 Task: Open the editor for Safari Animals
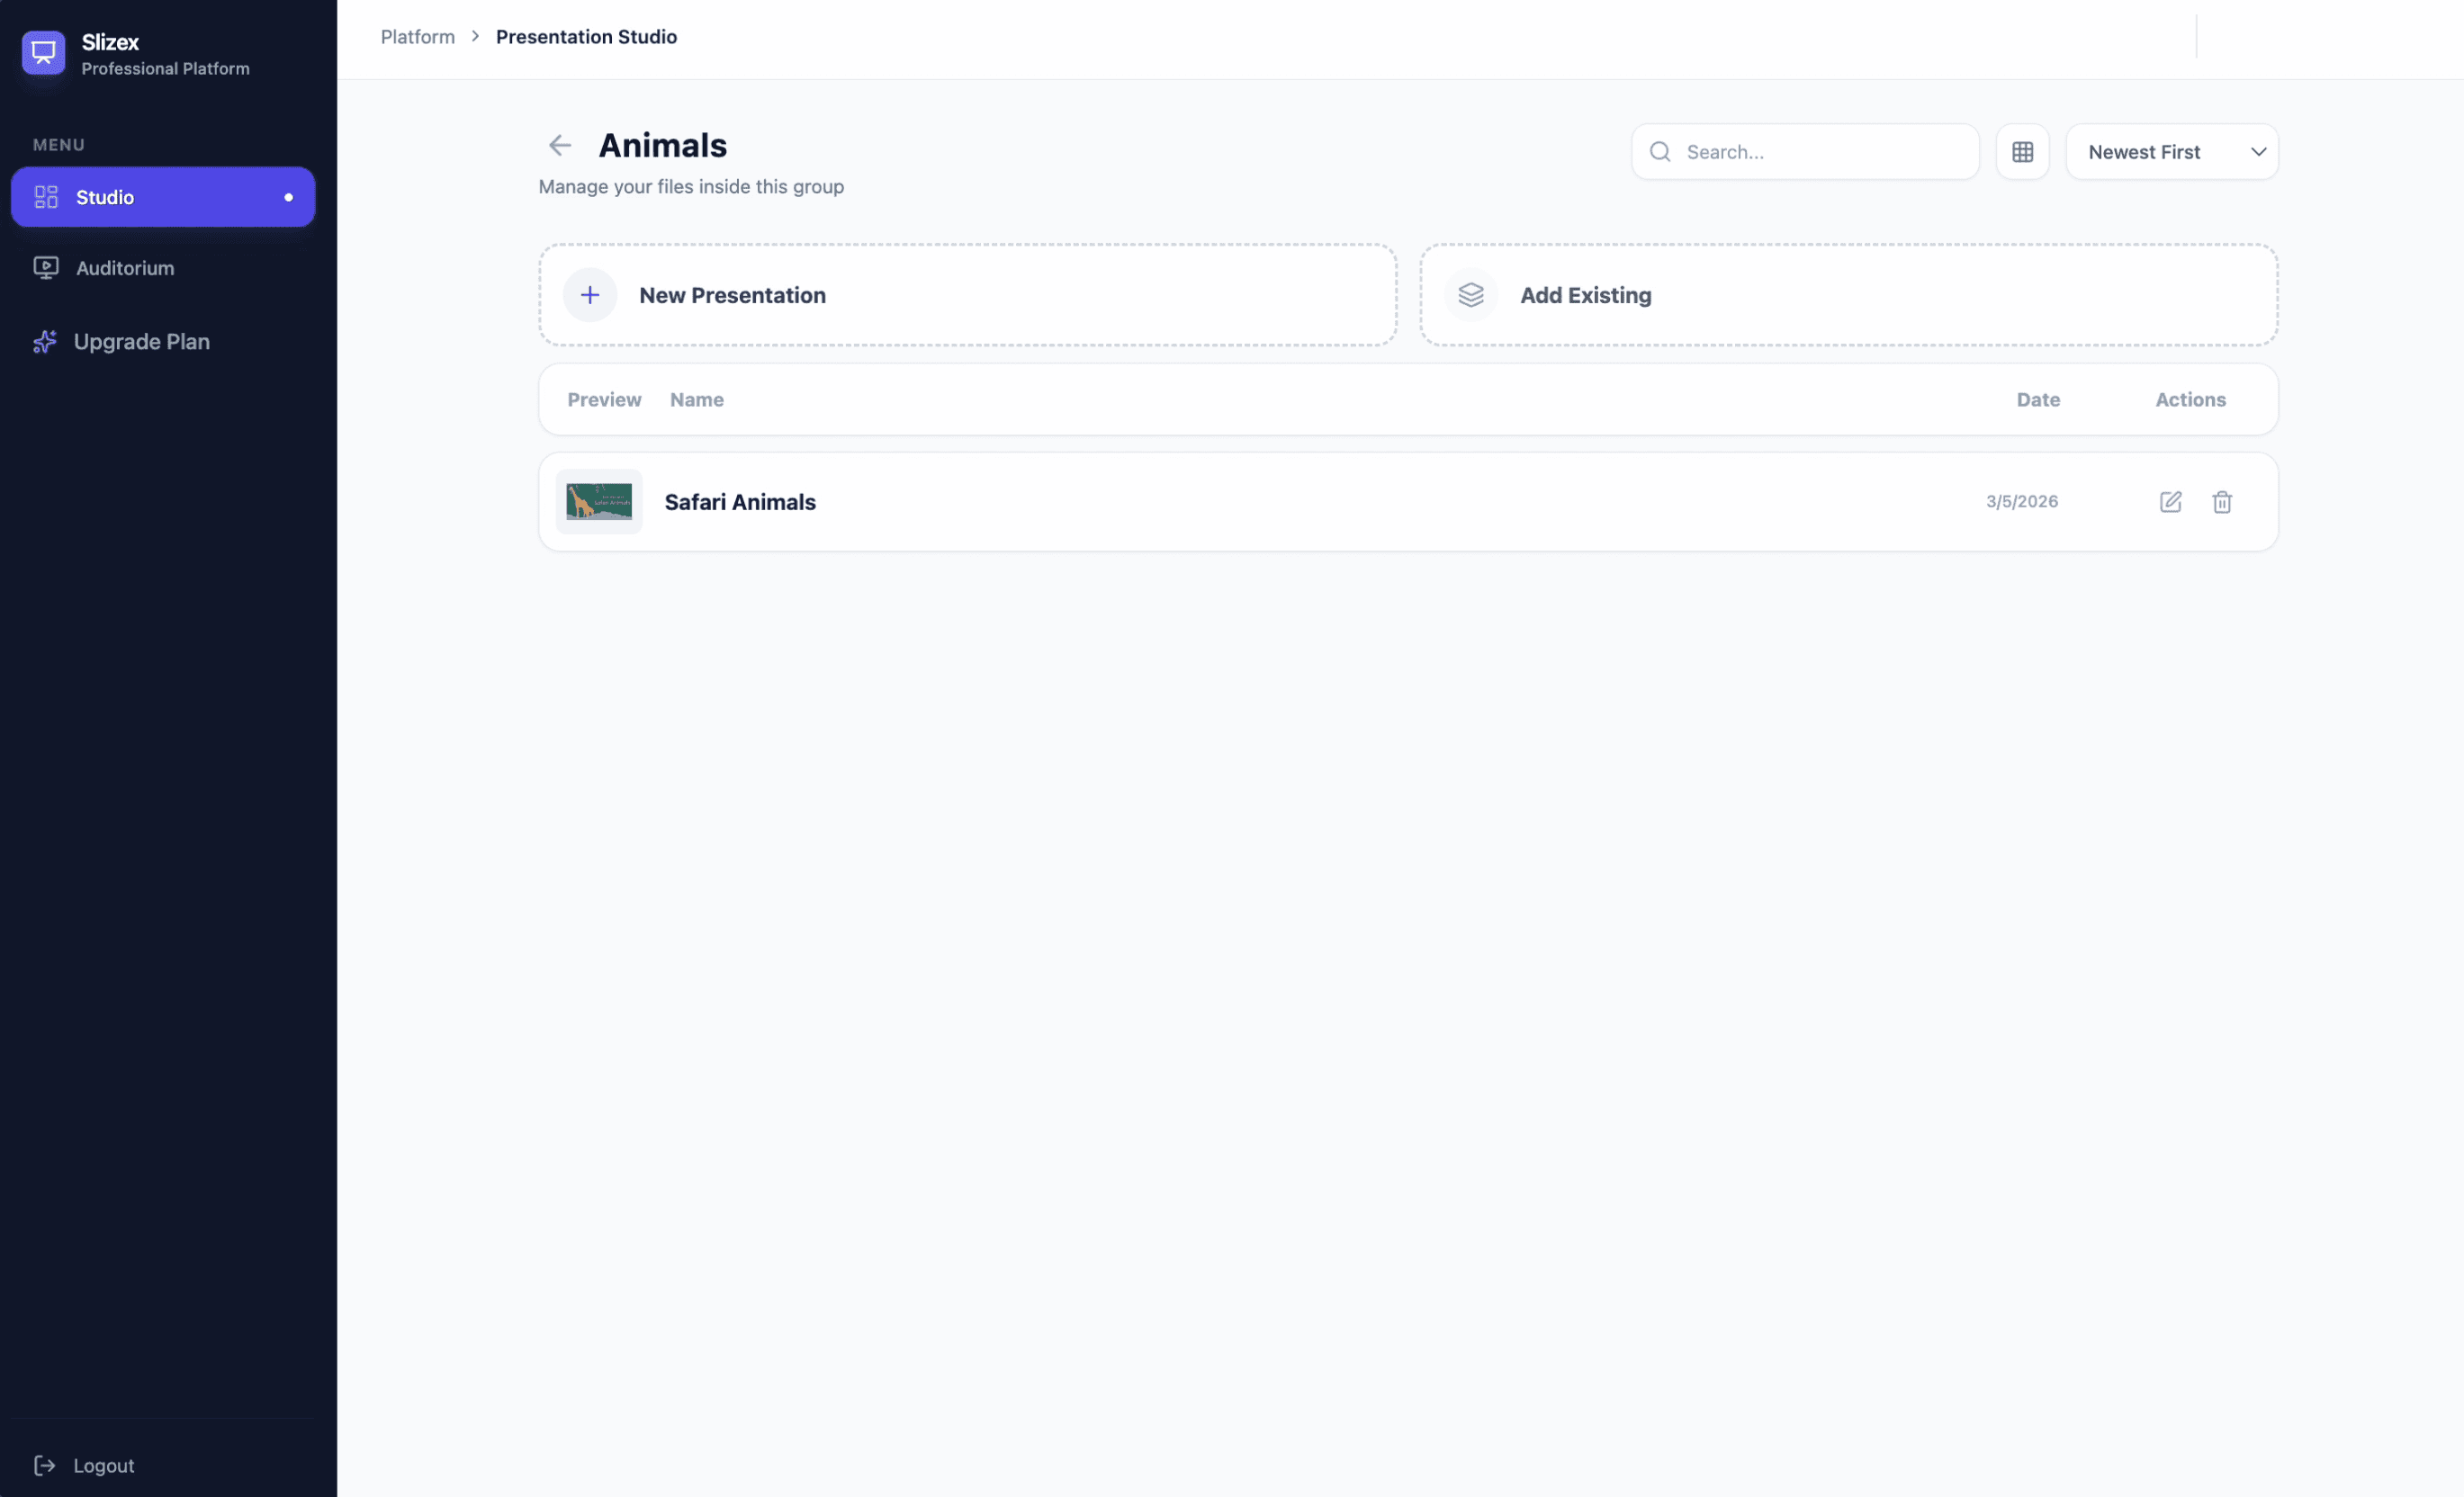click(x=2170, y=502)
